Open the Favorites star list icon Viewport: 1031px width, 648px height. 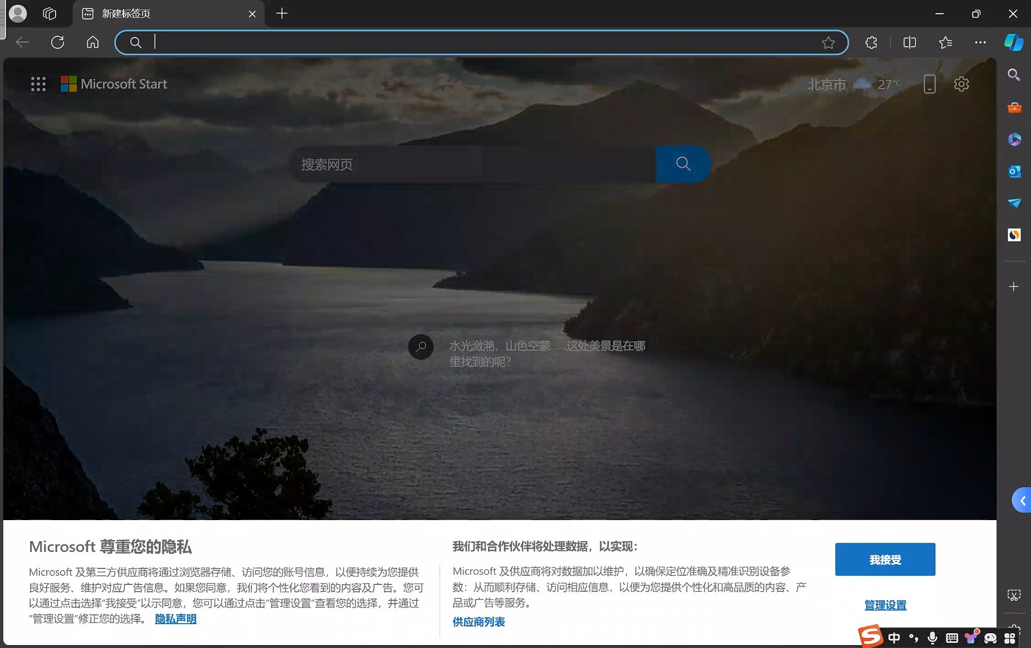point(945,43)
